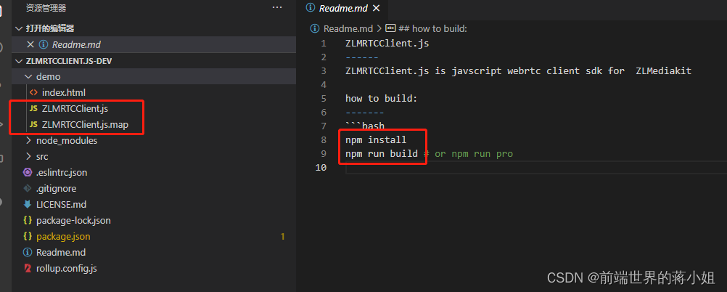Click the eslint icon beside .eslintrc.json
The width and height of the screenshot is (727, 292).
tap(28, 172)
